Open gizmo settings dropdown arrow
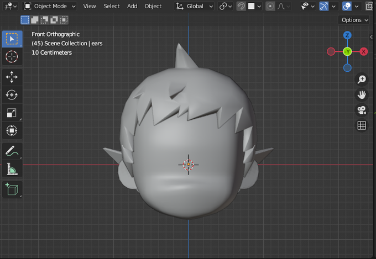Viewport: 376px width, 259px height. coord(333,6)
